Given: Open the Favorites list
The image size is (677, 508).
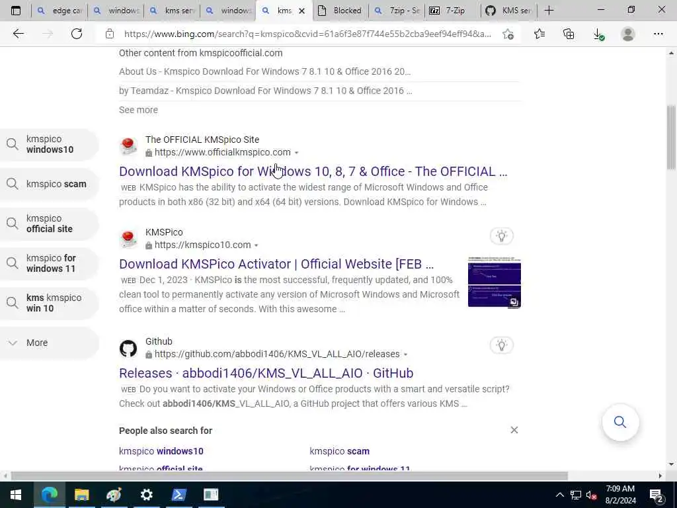Looking at the screenshot, I should [x=539, y=34].
